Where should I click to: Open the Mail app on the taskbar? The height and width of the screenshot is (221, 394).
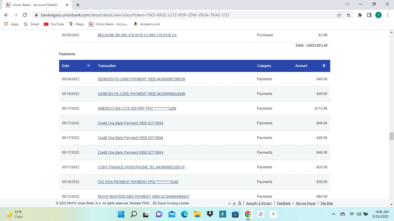click(172, 214)
